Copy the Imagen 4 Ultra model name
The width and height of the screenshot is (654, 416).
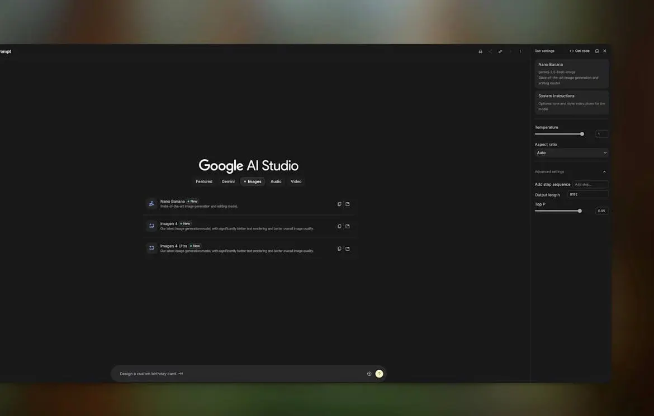(x=339, y=249)
